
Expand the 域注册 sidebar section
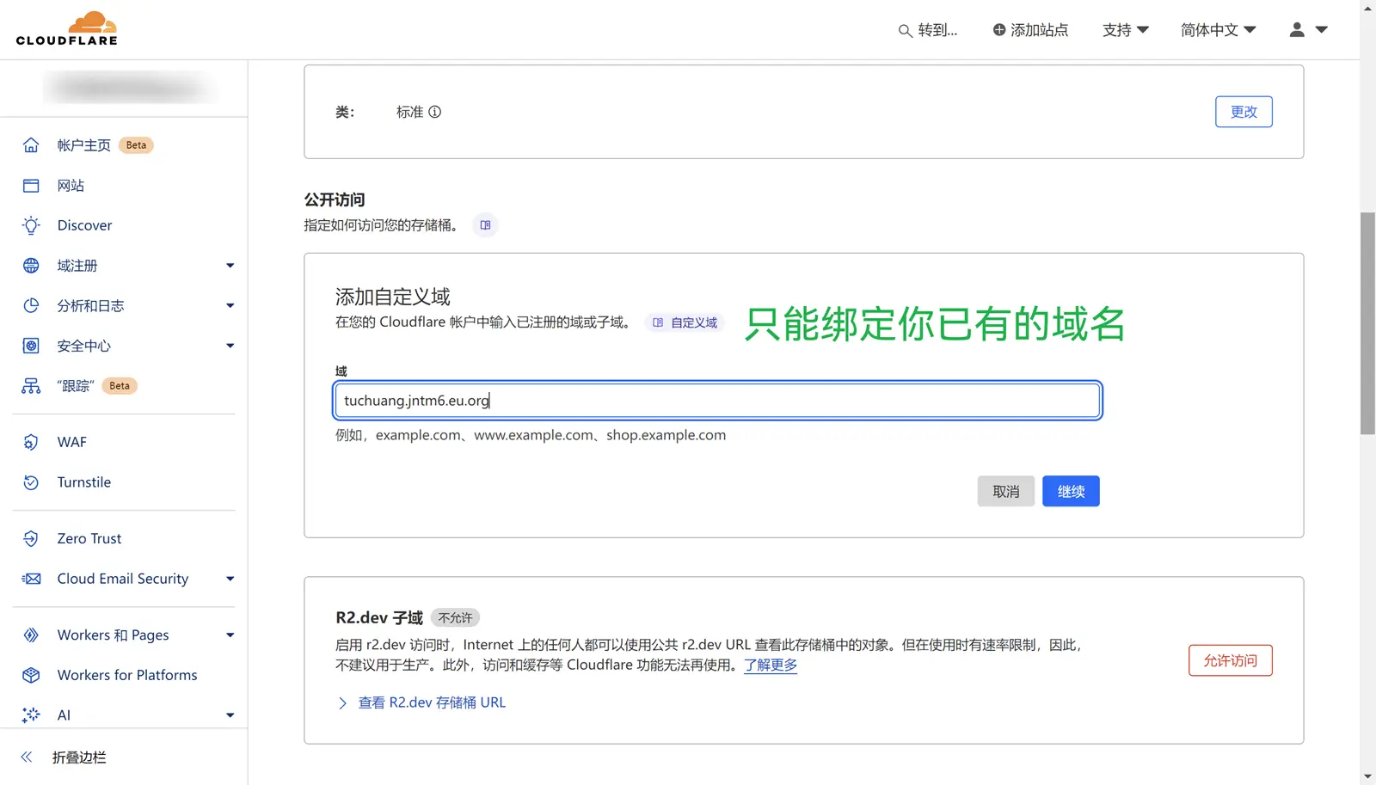click(230, 266)
